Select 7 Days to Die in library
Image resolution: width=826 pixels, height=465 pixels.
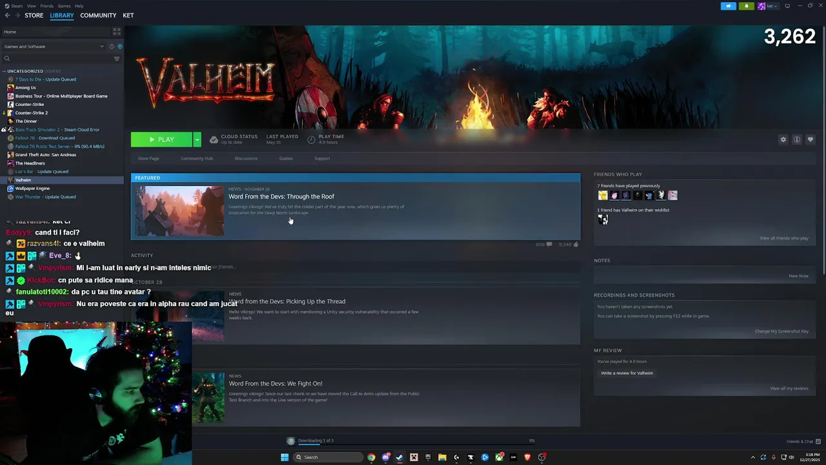tap(45, 79)
